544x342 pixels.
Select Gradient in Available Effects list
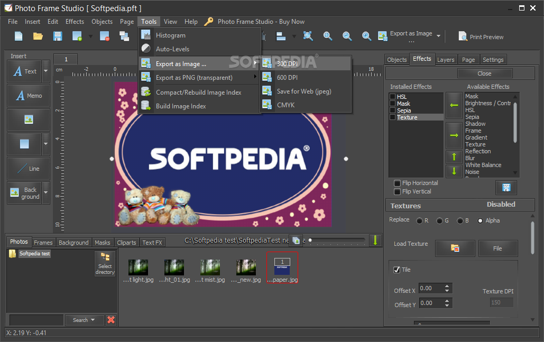(x=476, y=137)
